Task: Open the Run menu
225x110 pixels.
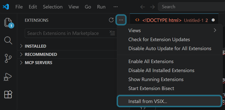Action: click(x=101, y=7)
